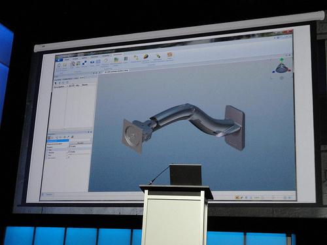Switch to the Assembly panel tab

coord(58,80)
